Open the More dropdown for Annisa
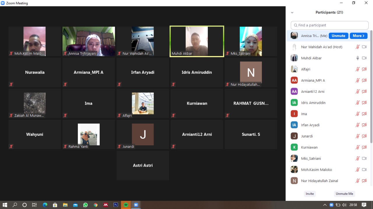The image size is (373, 209). 358,36
